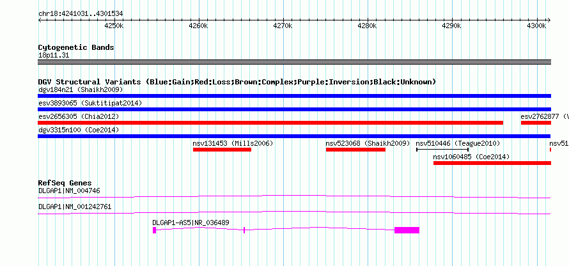Click the 4250k ruler tick label

[114, 26]
